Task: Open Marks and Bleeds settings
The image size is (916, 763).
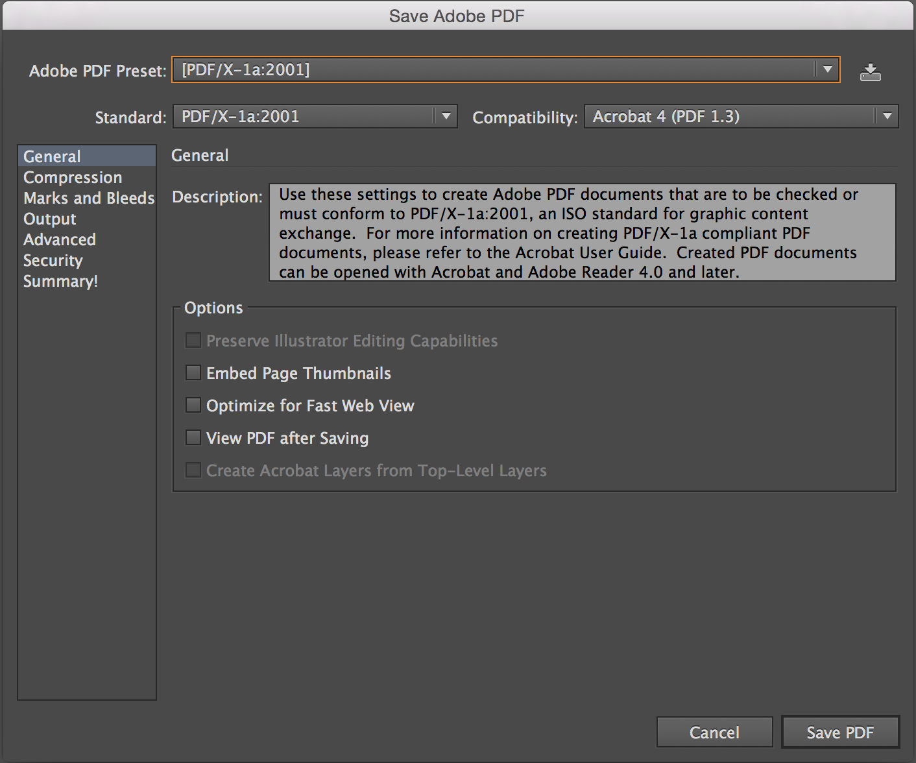Action: pyautogui.click(x=87, y=198)
